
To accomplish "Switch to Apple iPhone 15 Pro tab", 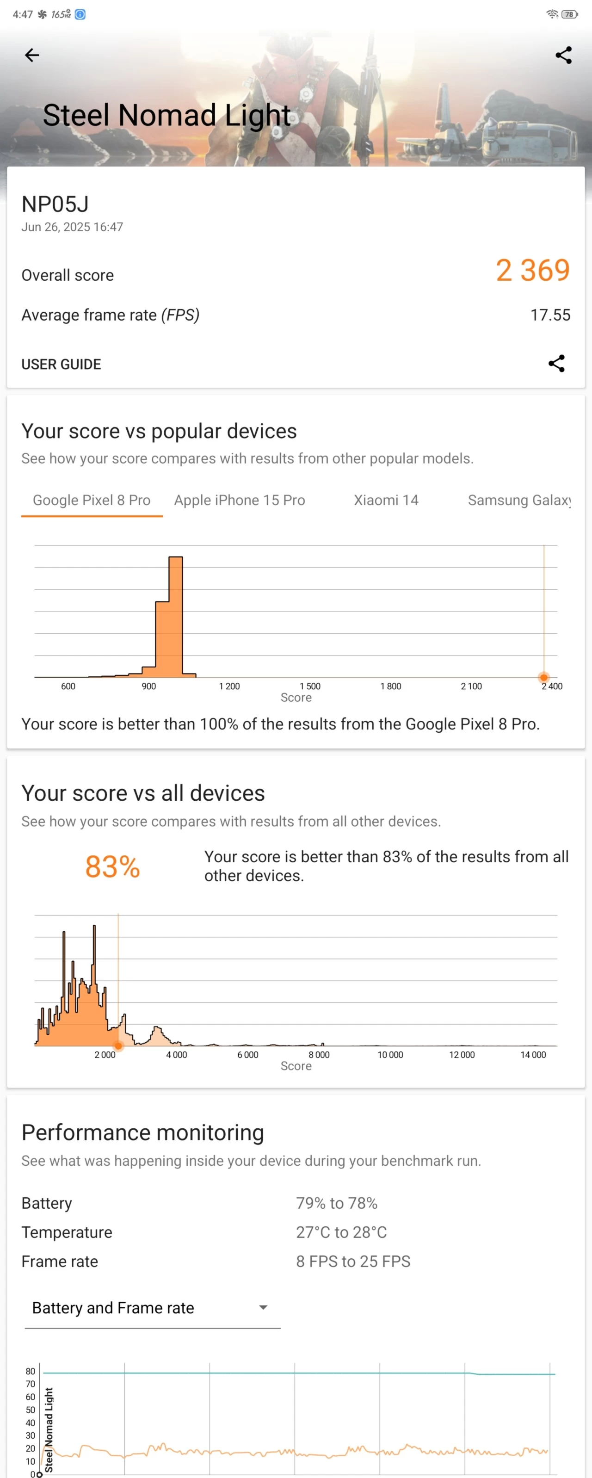I will coord(240,501).
